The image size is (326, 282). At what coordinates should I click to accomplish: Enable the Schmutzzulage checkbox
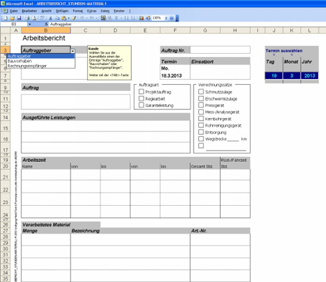(201, 92)
